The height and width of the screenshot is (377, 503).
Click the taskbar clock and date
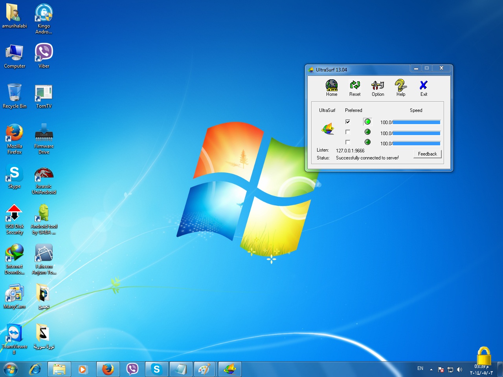[481, 370]
